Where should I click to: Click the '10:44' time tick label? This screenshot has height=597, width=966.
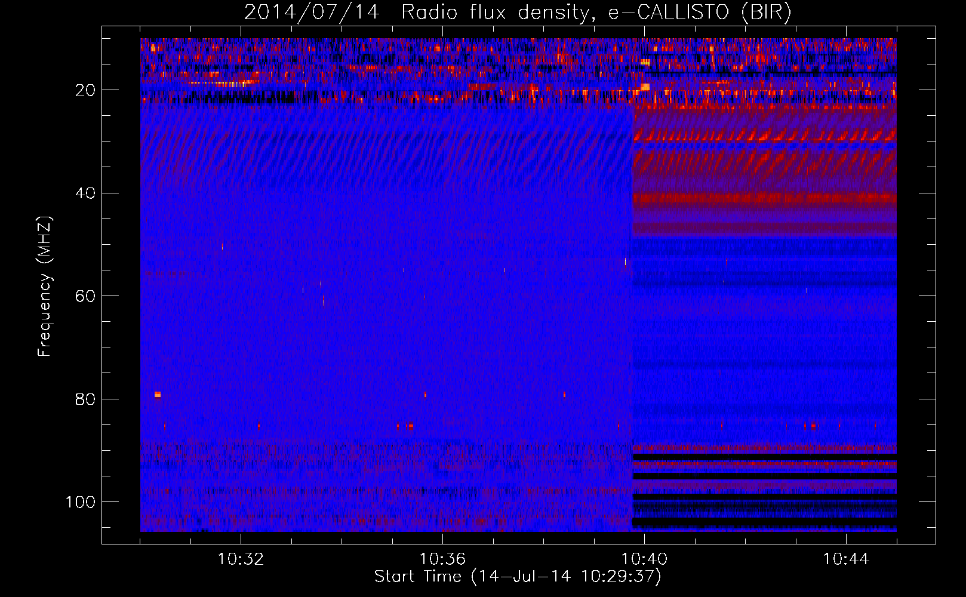click(846, 559)
